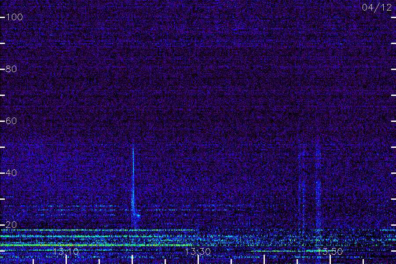Click the 100 frequency axis label
The width and height of the screenshot is (396, 264).
14,17
